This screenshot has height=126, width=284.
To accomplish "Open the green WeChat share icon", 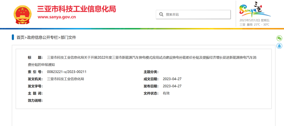I will coord(279,38).
